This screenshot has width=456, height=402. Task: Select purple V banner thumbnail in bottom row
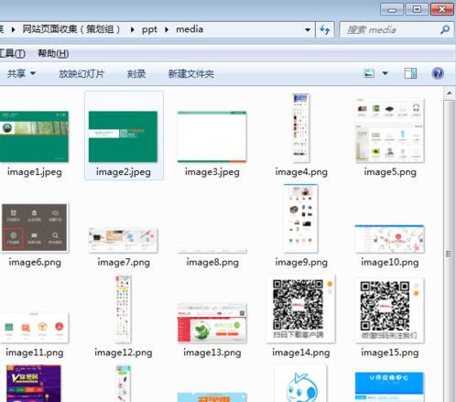[34, 384]
